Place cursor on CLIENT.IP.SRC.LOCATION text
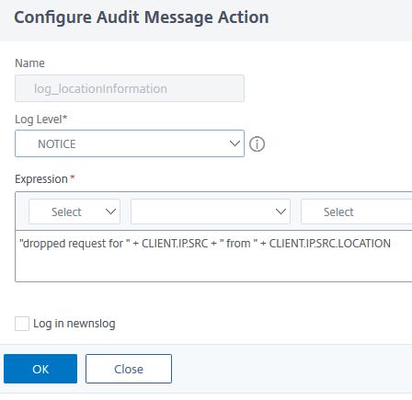Image resolution: width=412 pixels, height=400 pixels. (x=330, y=244)
